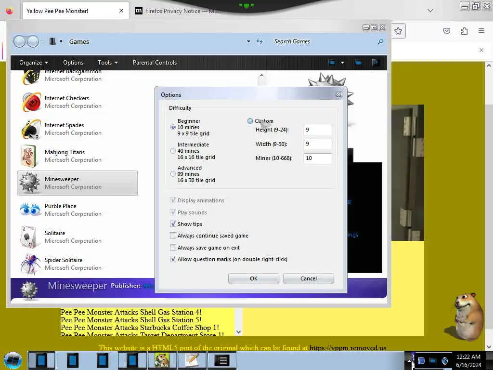
Task: Click Spider Solitaire spider icon
Action: pos(31,264)
